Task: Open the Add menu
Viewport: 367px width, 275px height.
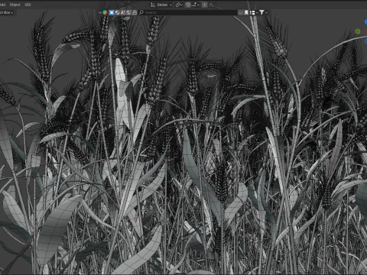Action: pos(2,5)
